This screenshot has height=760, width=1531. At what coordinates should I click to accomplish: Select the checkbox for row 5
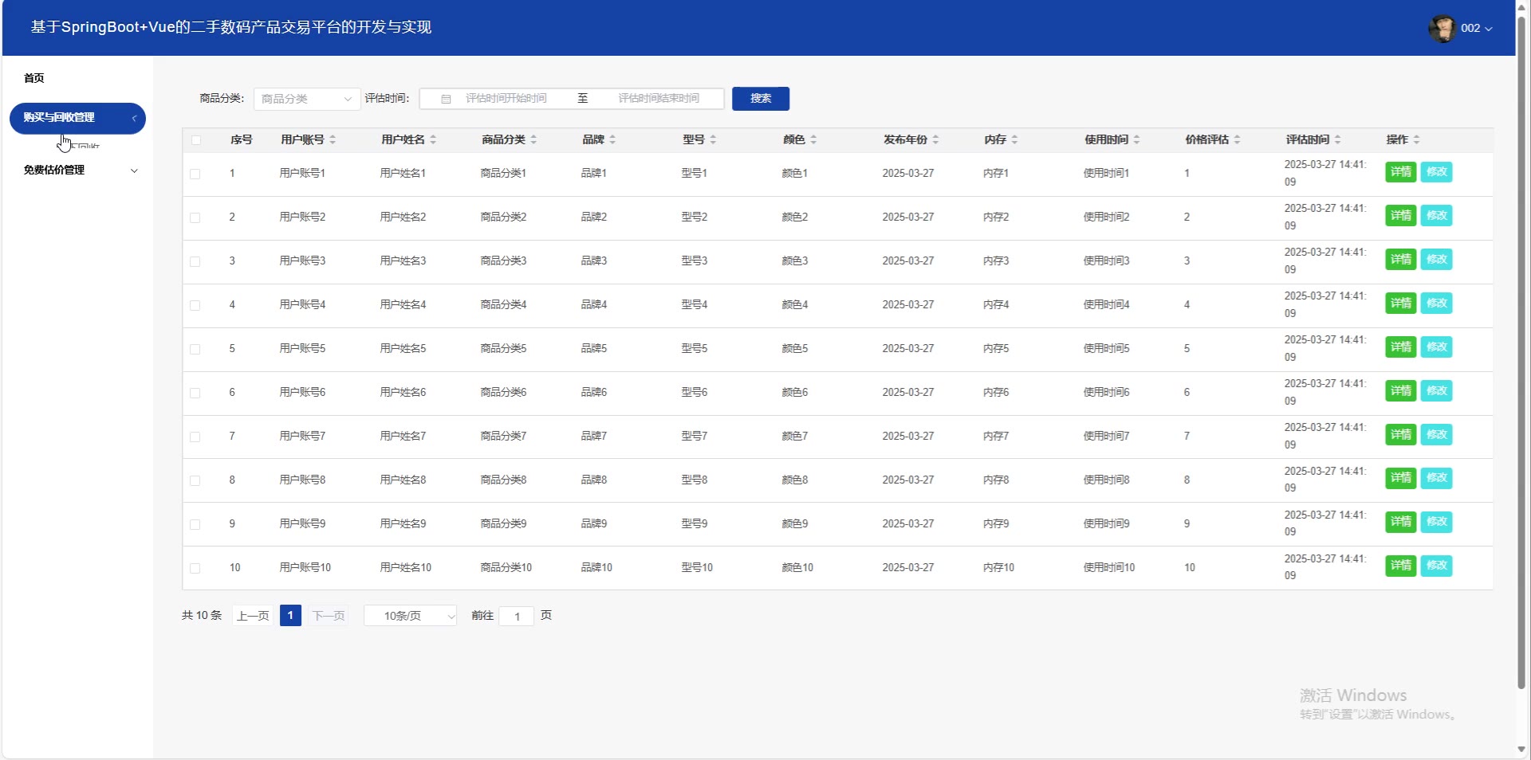[195, 349]
